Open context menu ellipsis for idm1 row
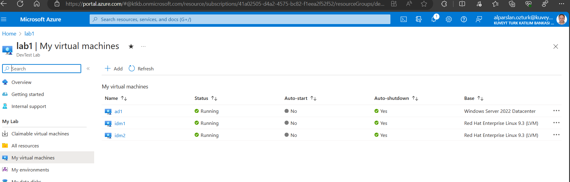 click(556, 123)
